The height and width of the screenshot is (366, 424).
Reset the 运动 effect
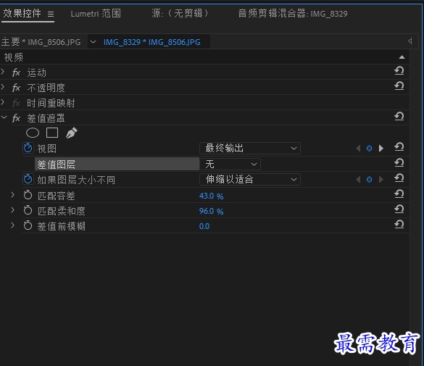[x=399, y=71]
